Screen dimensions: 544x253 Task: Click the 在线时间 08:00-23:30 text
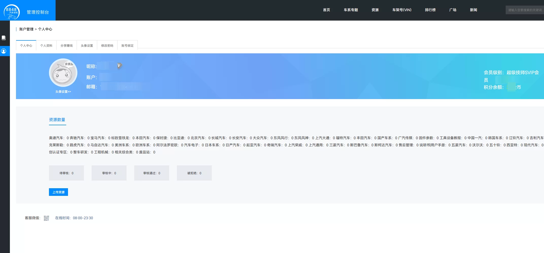pos(74,218)
